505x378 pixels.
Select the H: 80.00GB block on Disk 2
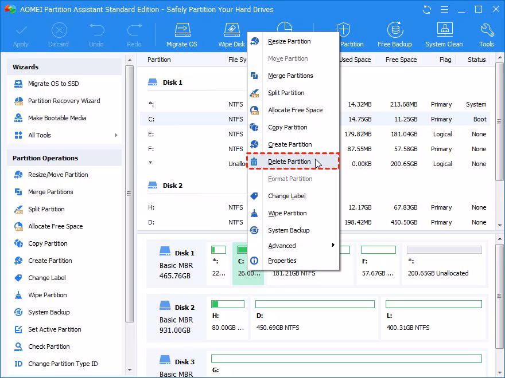point(227,318)
